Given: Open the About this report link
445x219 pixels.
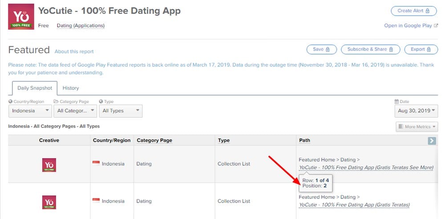Looking at the screenshot, I should [x=74, y=52].
